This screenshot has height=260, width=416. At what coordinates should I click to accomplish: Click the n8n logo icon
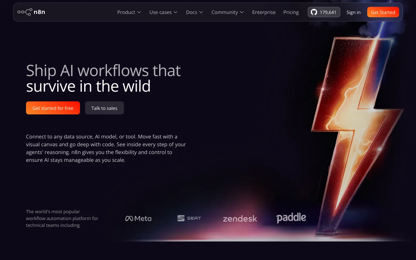point(24,12)
